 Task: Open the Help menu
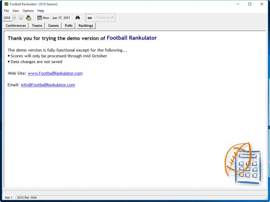point(41,11)
